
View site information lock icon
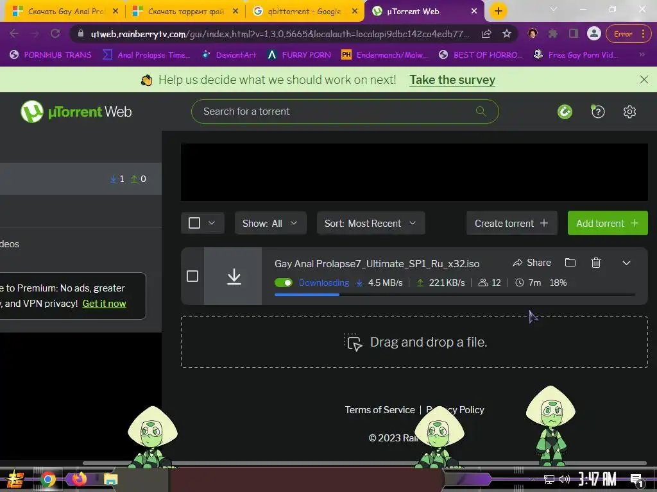81,33
